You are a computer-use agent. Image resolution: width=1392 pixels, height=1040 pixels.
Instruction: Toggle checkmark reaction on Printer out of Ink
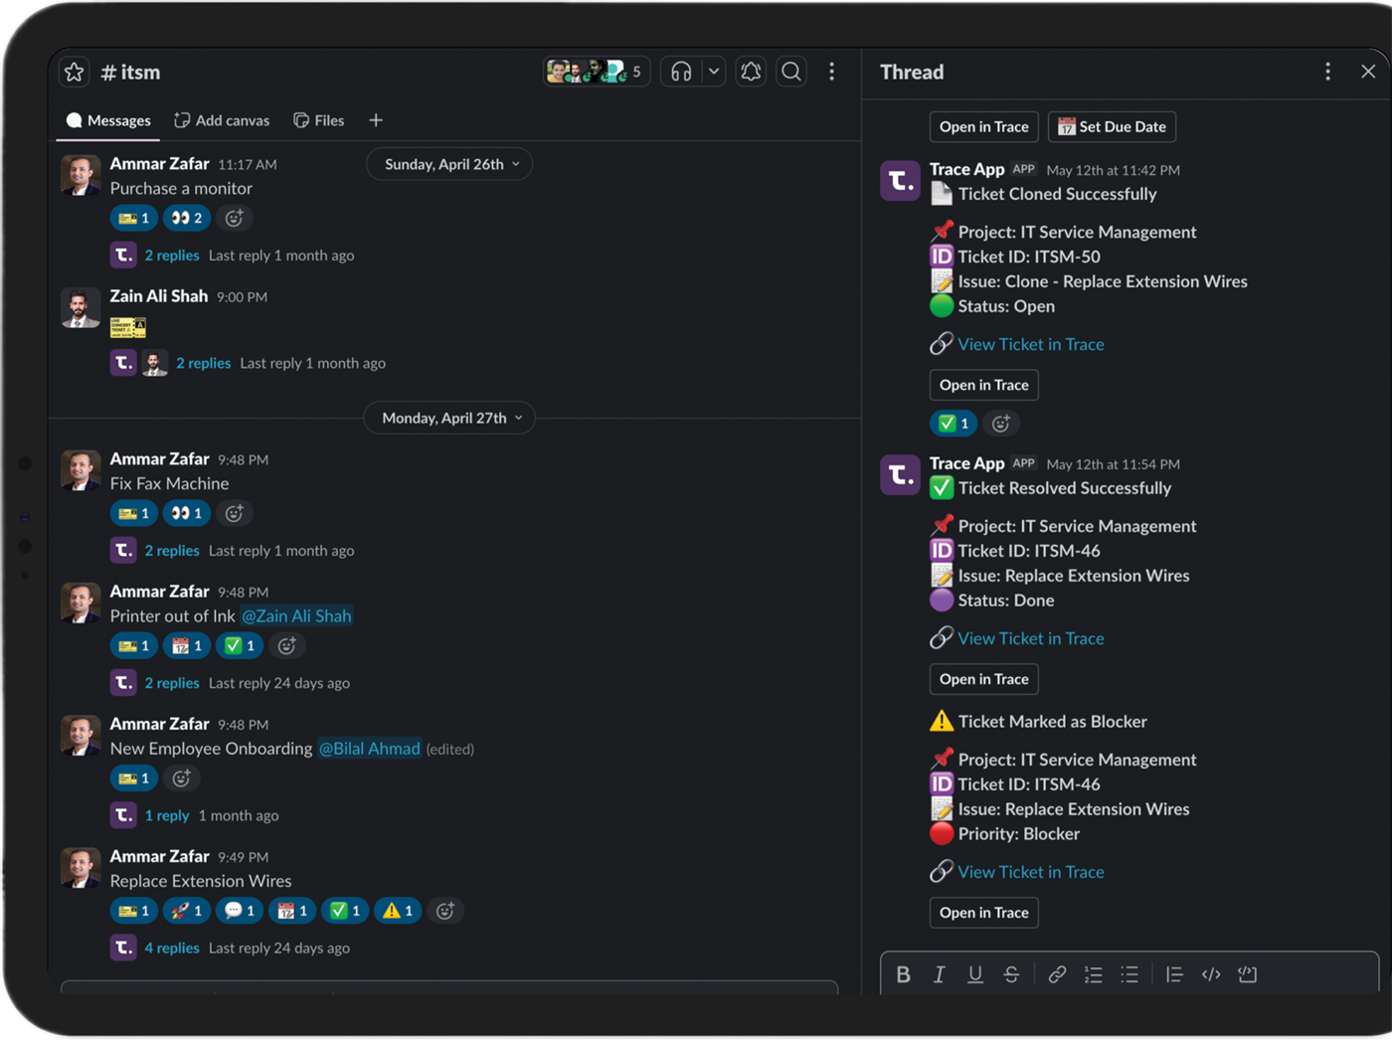[x=240, y=645]
